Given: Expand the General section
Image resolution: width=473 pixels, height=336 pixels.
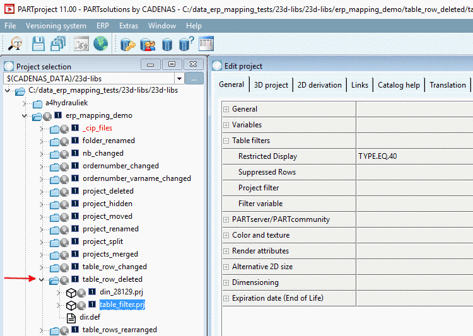Looking at the screenshot, I should [226, 109].
